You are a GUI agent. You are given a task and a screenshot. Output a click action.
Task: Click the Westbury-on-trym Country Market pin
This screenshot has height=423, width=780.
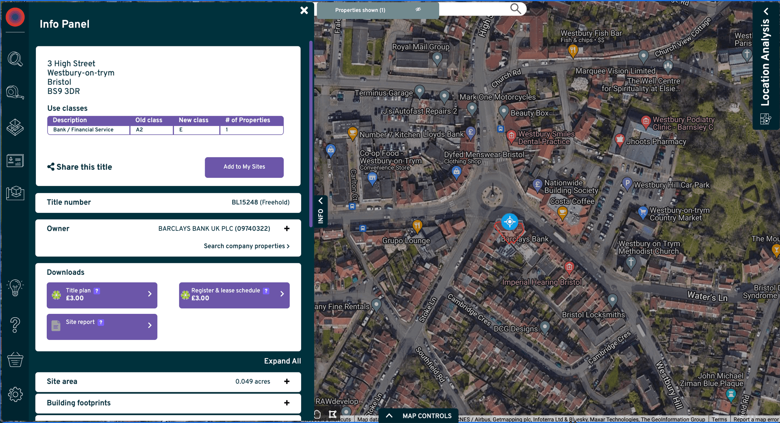point(643,213)
